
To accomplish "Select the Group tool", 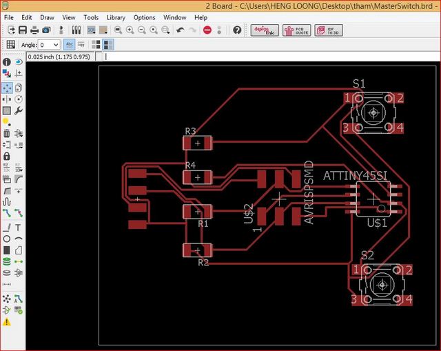I will 7,110.
